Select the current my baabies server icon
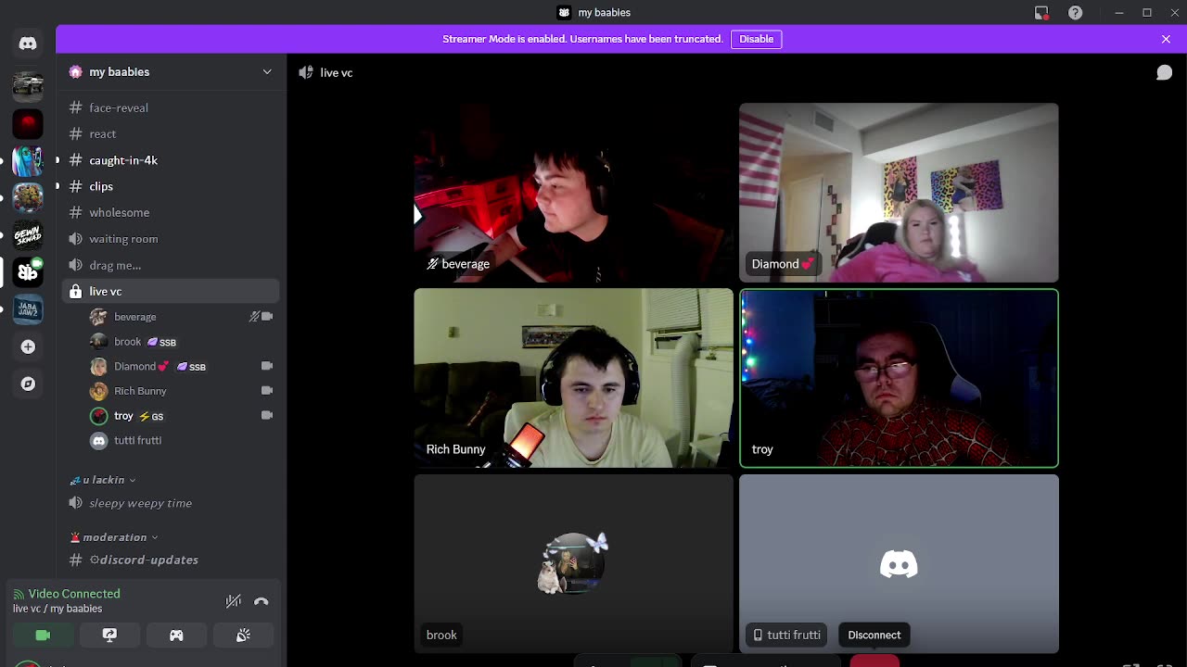1187x667 pixels. coord(28,271)
